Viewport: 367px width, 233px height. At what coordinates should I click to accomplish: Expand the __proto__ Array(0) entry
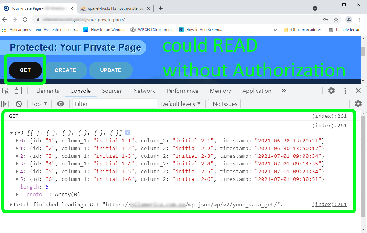click(17, 194)
